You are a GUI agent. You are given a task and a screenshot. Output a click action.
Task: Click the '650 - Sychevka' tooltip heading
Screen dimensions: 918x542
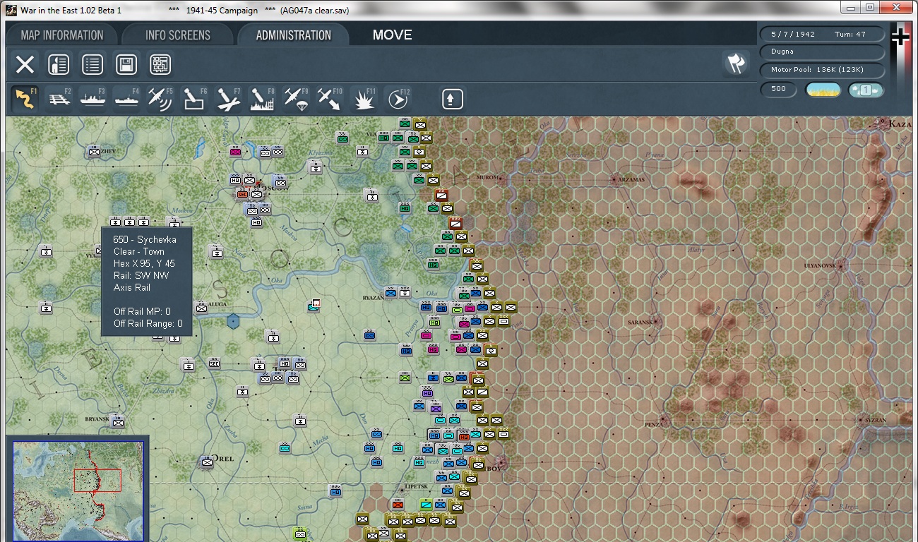[x=145, y=240]
